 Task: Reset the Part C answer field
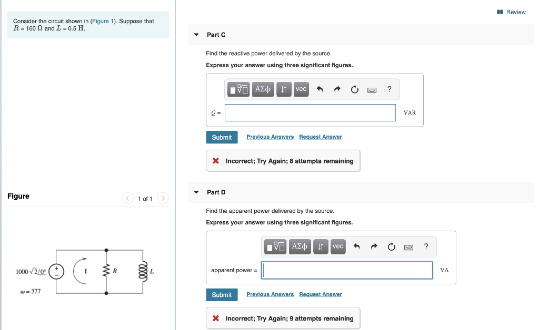(354, 89)
